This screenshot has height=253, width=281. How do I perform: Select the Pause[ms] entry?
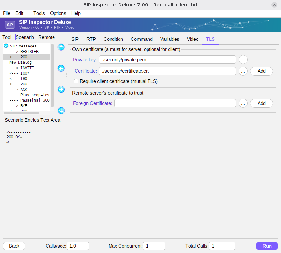(x=27, y=100)
